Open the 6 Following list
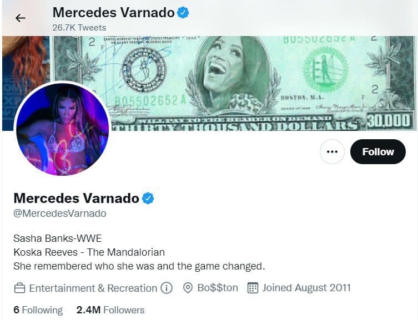 point(38,310)
